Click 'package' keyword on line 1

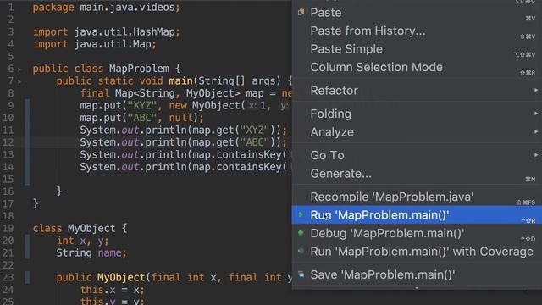click(x=53, y=8)
